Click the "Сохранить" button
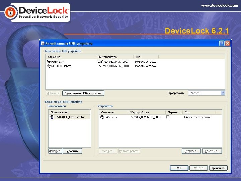 (212, 151)
